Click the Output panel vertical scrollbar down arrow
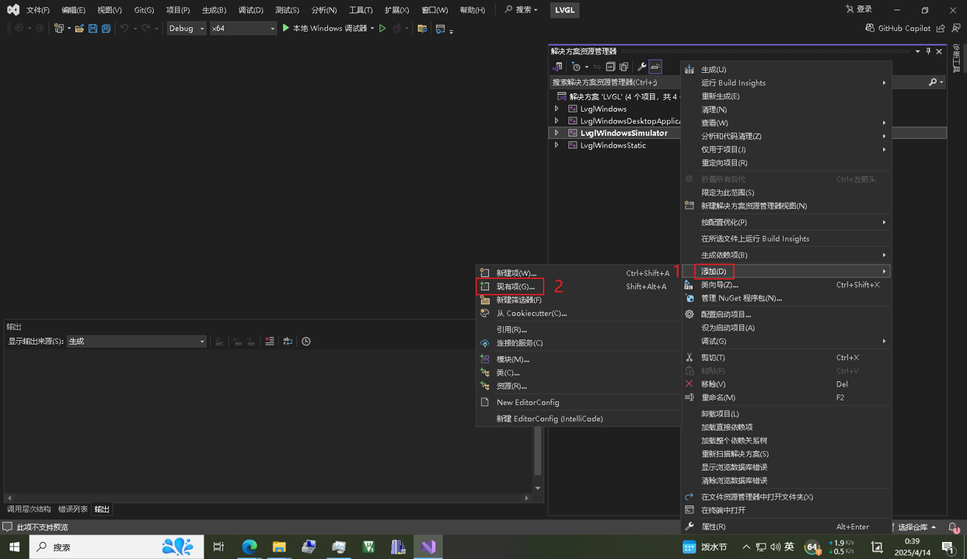Viewport: 967px width, 559px height. pos(538,488)
